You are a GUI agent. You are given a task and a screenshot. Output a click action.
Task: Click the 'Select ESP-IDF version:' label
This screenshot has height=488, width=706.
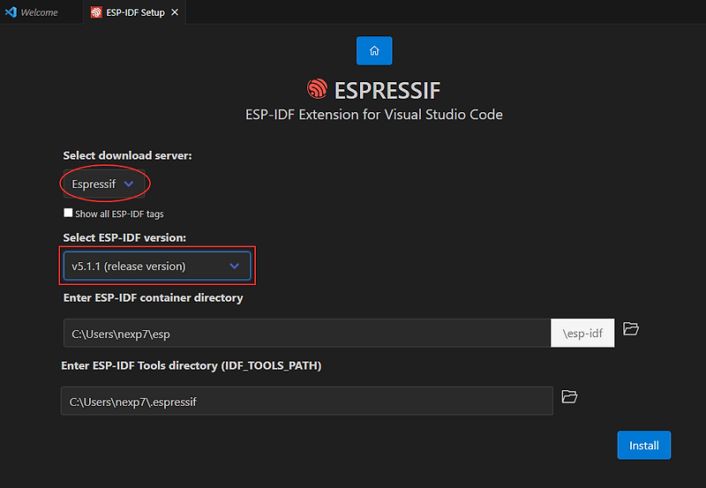click(x=124, y=237)
